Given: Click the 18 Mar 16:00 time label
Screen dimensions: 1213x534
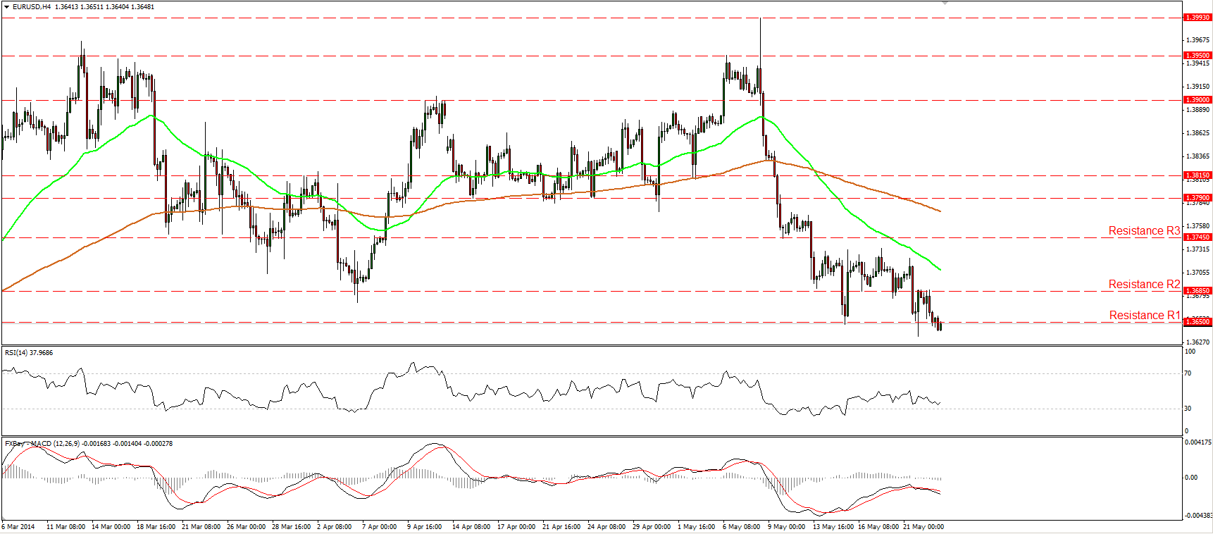Looking at the screenshot, I should [156, 526].
